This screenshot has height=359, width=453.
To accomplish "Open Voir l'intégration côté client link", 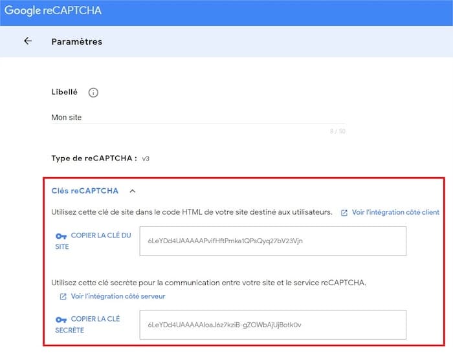I will click(395, 213).
